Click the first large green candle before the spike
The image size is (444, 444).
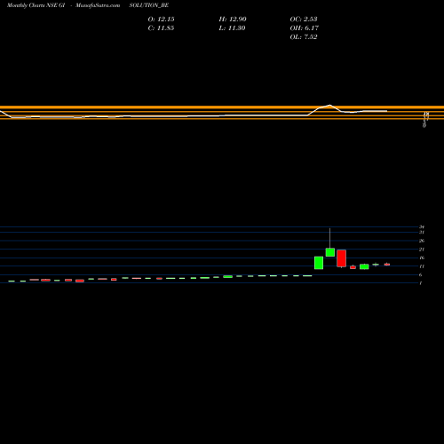coord(319,263)
